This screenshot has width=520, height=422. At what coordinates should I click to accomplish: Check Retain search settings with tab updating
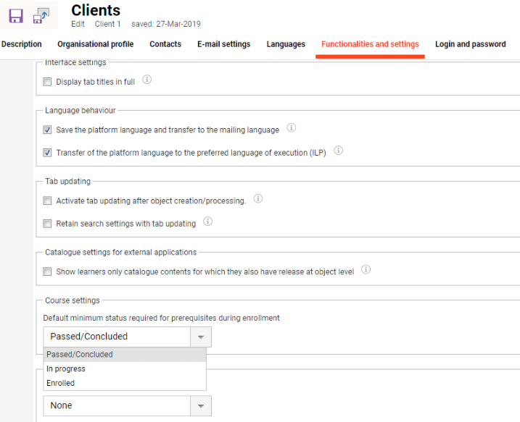[x=48, y=224]
